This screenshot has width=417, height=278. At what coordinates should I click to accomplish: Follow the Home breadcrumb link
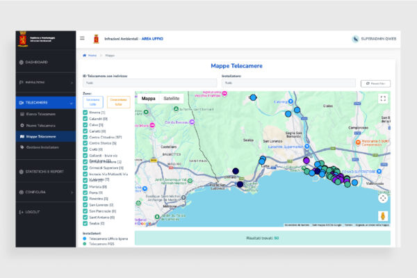[92, 56]
